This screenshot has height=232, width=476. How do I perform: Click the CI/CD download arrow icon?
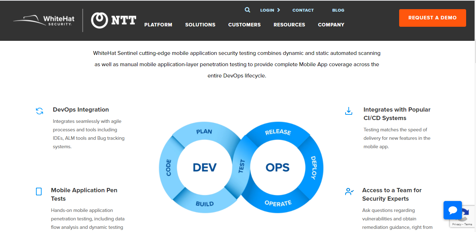pyautogui.click(x=349, y=111)
